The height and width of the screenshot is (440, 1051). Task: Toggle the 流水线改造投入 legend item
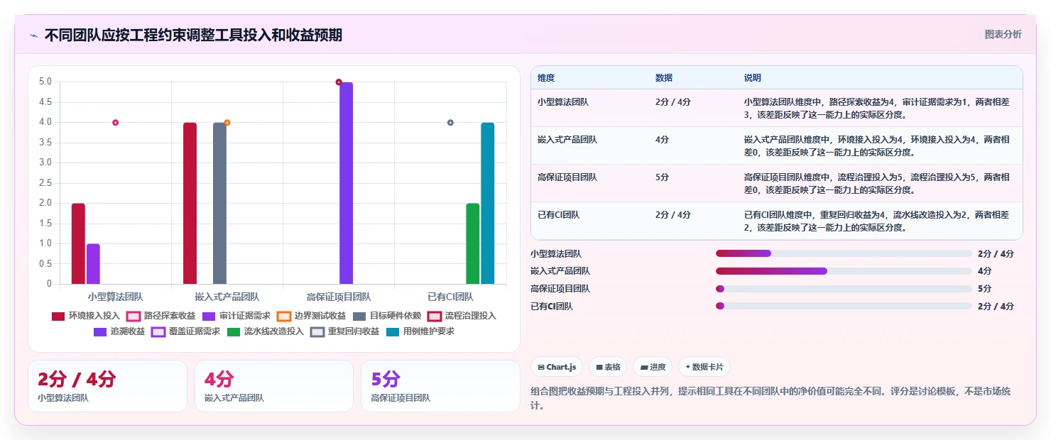[266, 331]
